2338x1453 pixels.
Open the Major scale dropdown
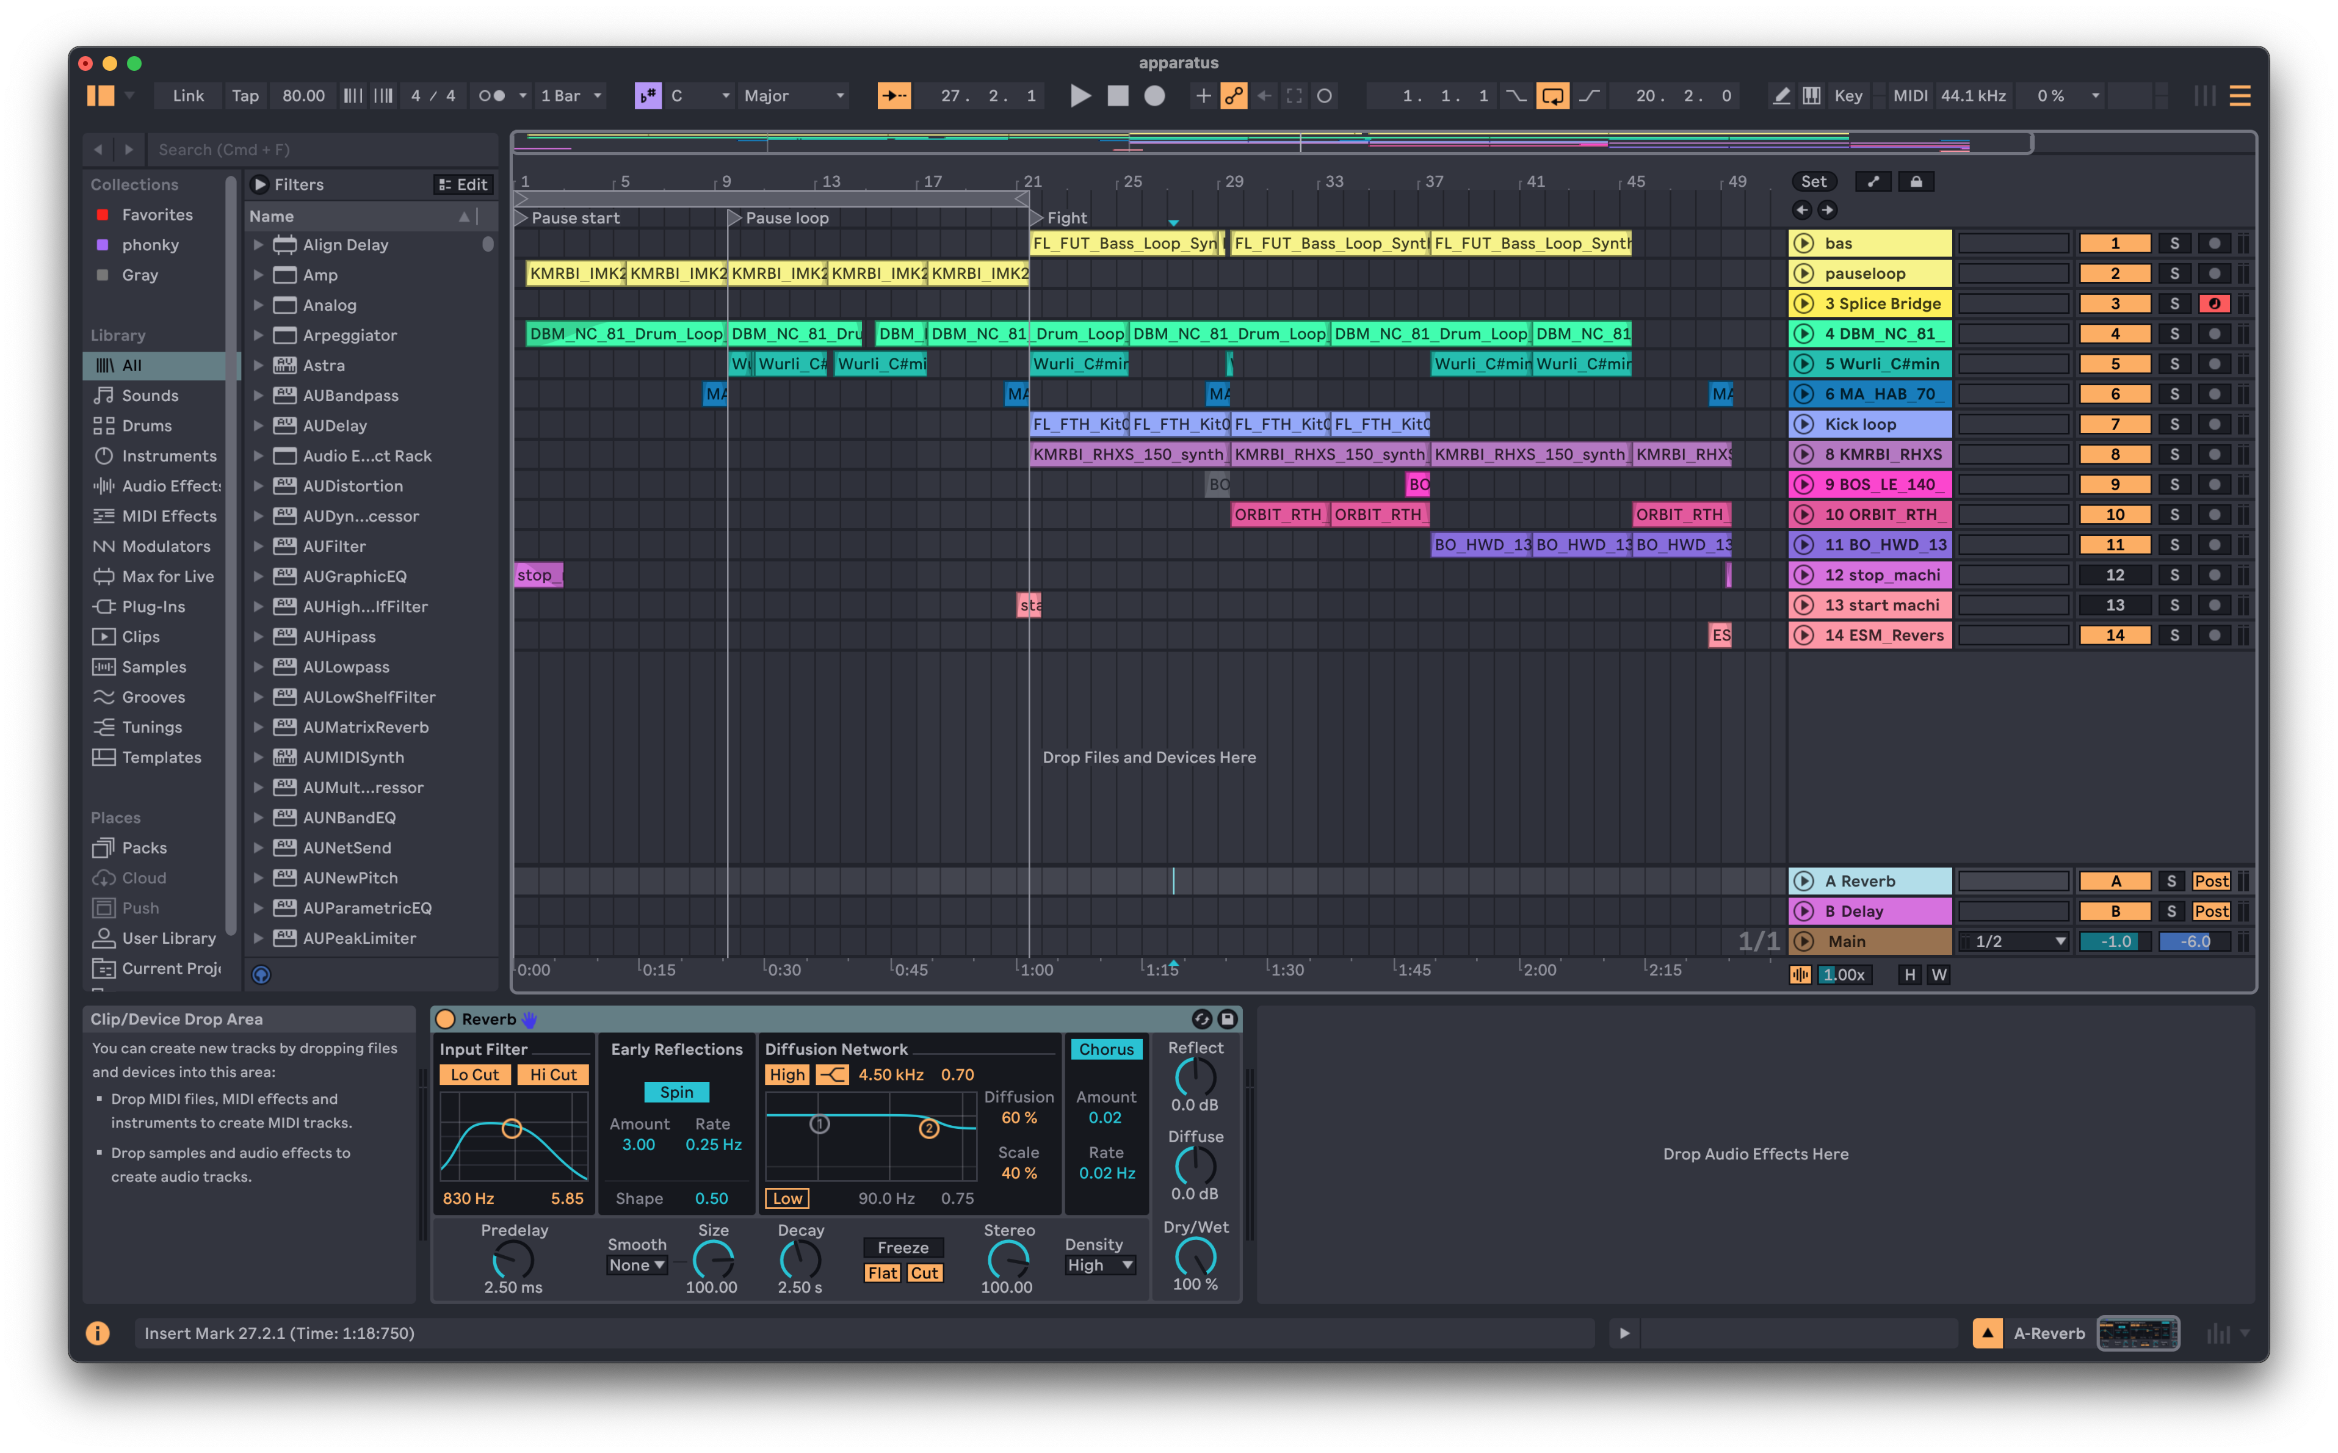794,95
